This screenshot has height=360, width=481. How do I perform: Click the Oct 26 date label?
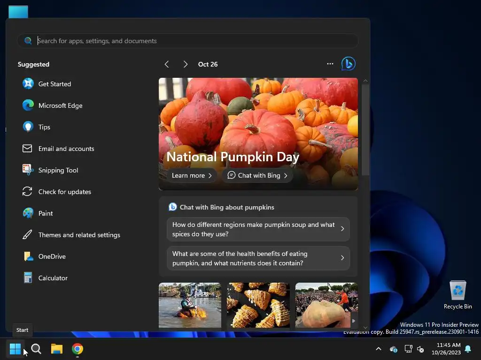coord(208,64)
